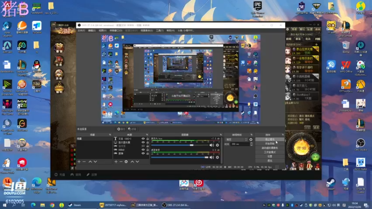Move the scene down with the arrow icon

(95, 162)
